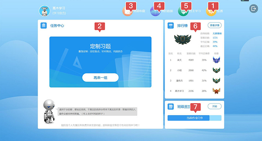Screen dimensions: 262x141
Task: Click the recent accuracy value 44%
Action: [215, 46]
